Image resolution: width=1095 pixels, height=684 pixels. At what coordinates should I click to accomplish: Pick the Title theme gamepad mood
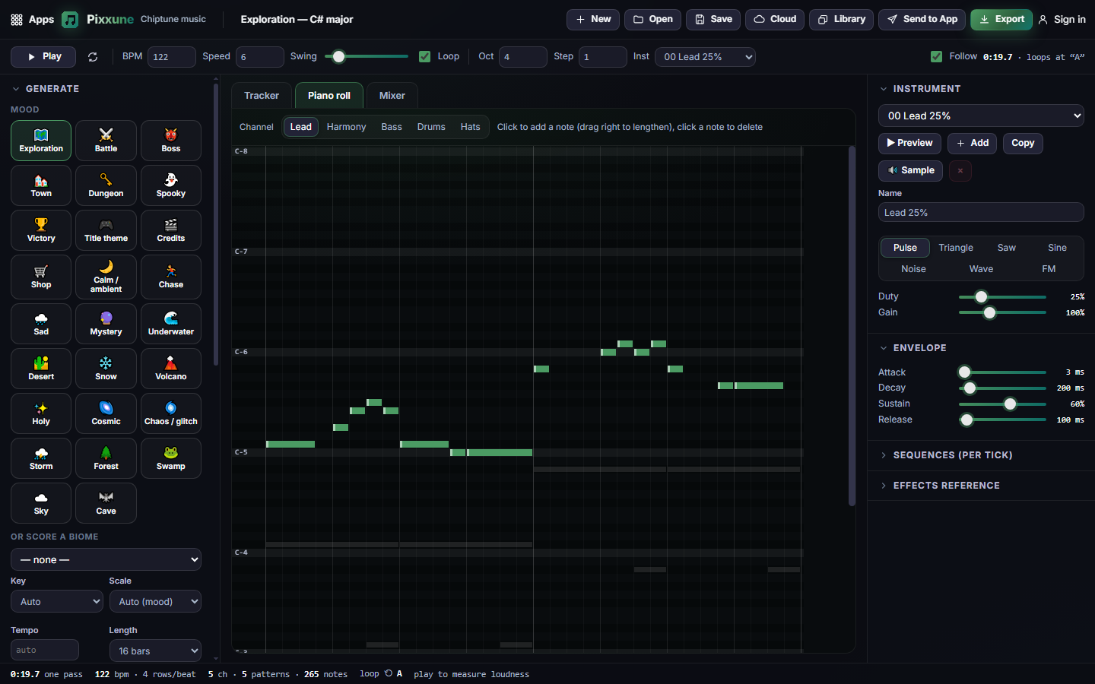[x=106, y=230]
